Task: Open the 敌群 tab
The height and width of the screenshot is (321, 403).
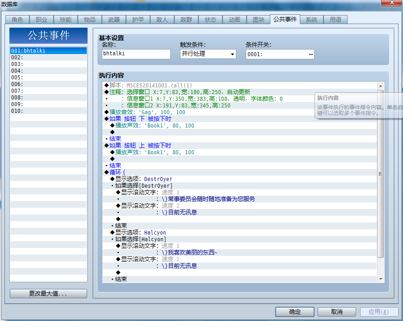Action: coord(187,20)
